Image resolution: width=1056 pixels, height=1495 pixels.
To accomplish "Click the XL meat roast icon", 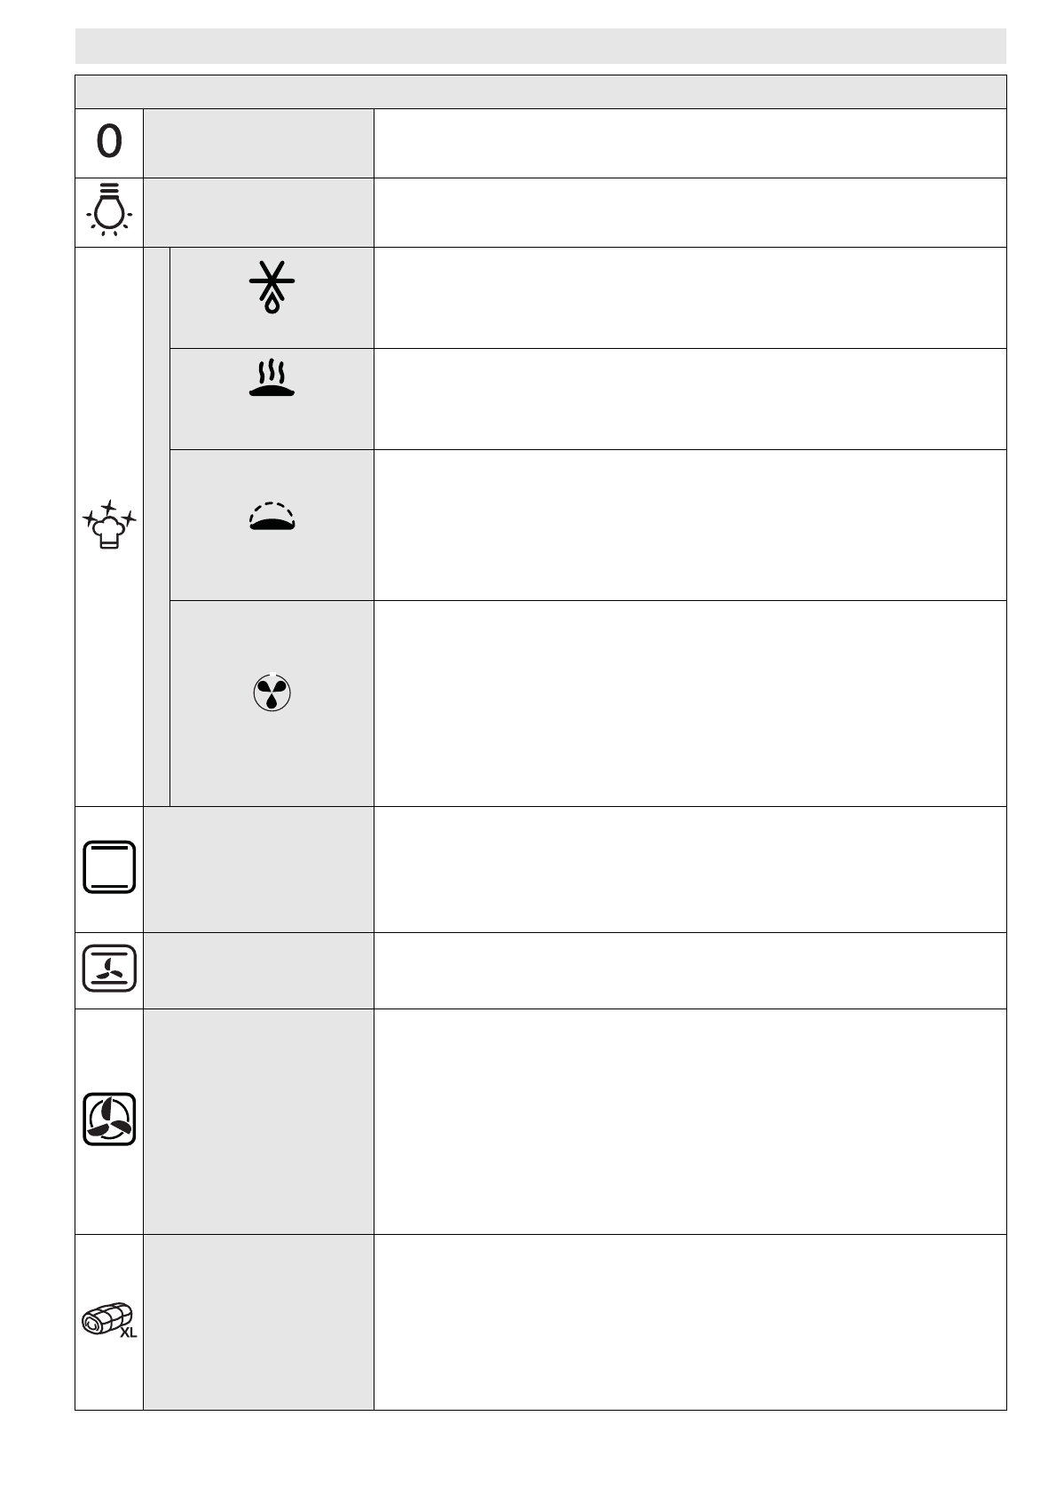I will [109, 1320].
